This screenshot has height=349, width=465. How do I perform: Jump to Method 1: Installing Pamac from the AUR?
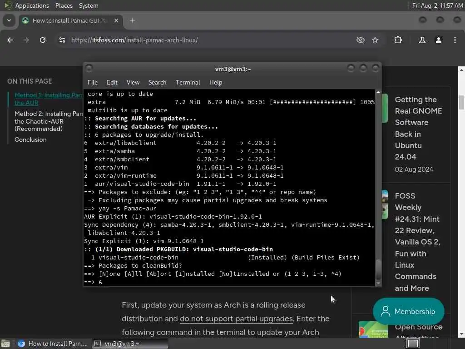tap(49, 99)
